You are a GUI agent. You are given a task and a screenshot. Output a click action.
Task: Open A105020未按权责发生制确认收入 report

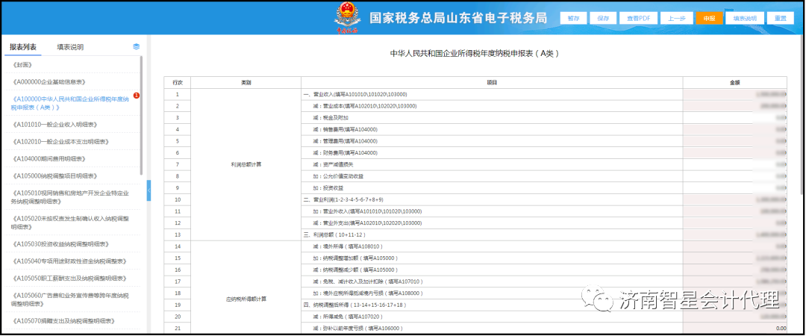[69, 223]
